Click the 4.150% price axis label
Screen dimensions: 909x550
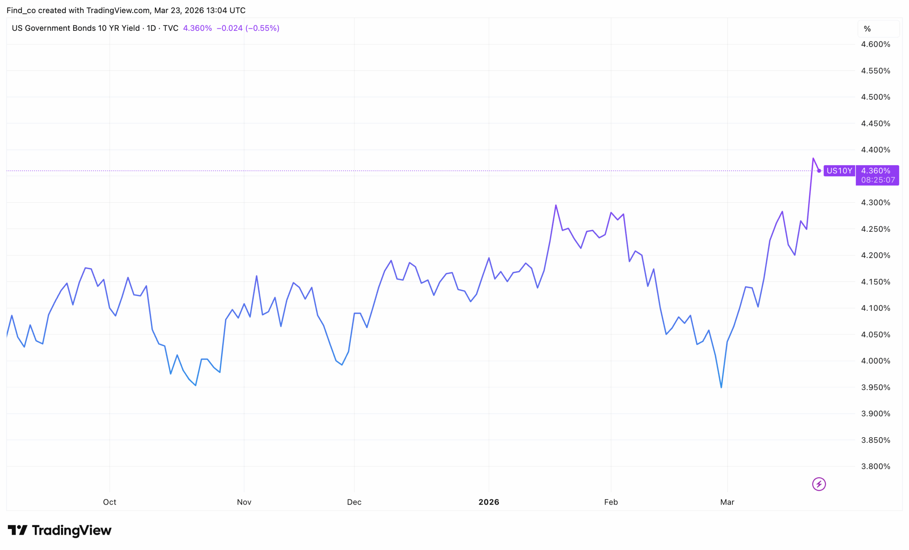tap(875, 282)
